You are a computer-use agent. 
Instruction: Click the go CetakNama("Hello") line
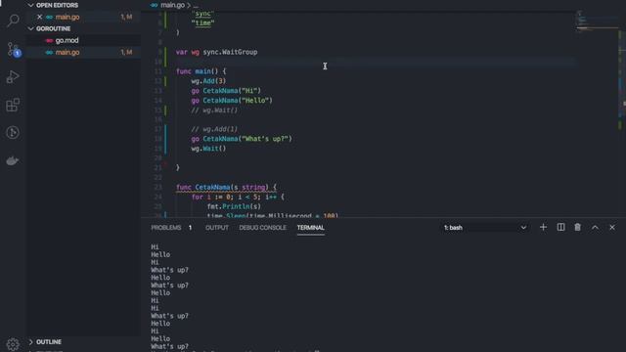click(232, 100)
